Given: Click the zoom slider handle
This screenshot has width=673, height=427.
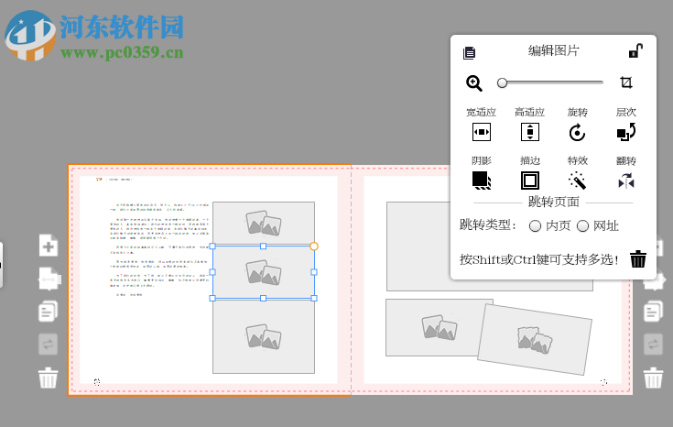Looking at the screenshot, I should click(502, 82).
